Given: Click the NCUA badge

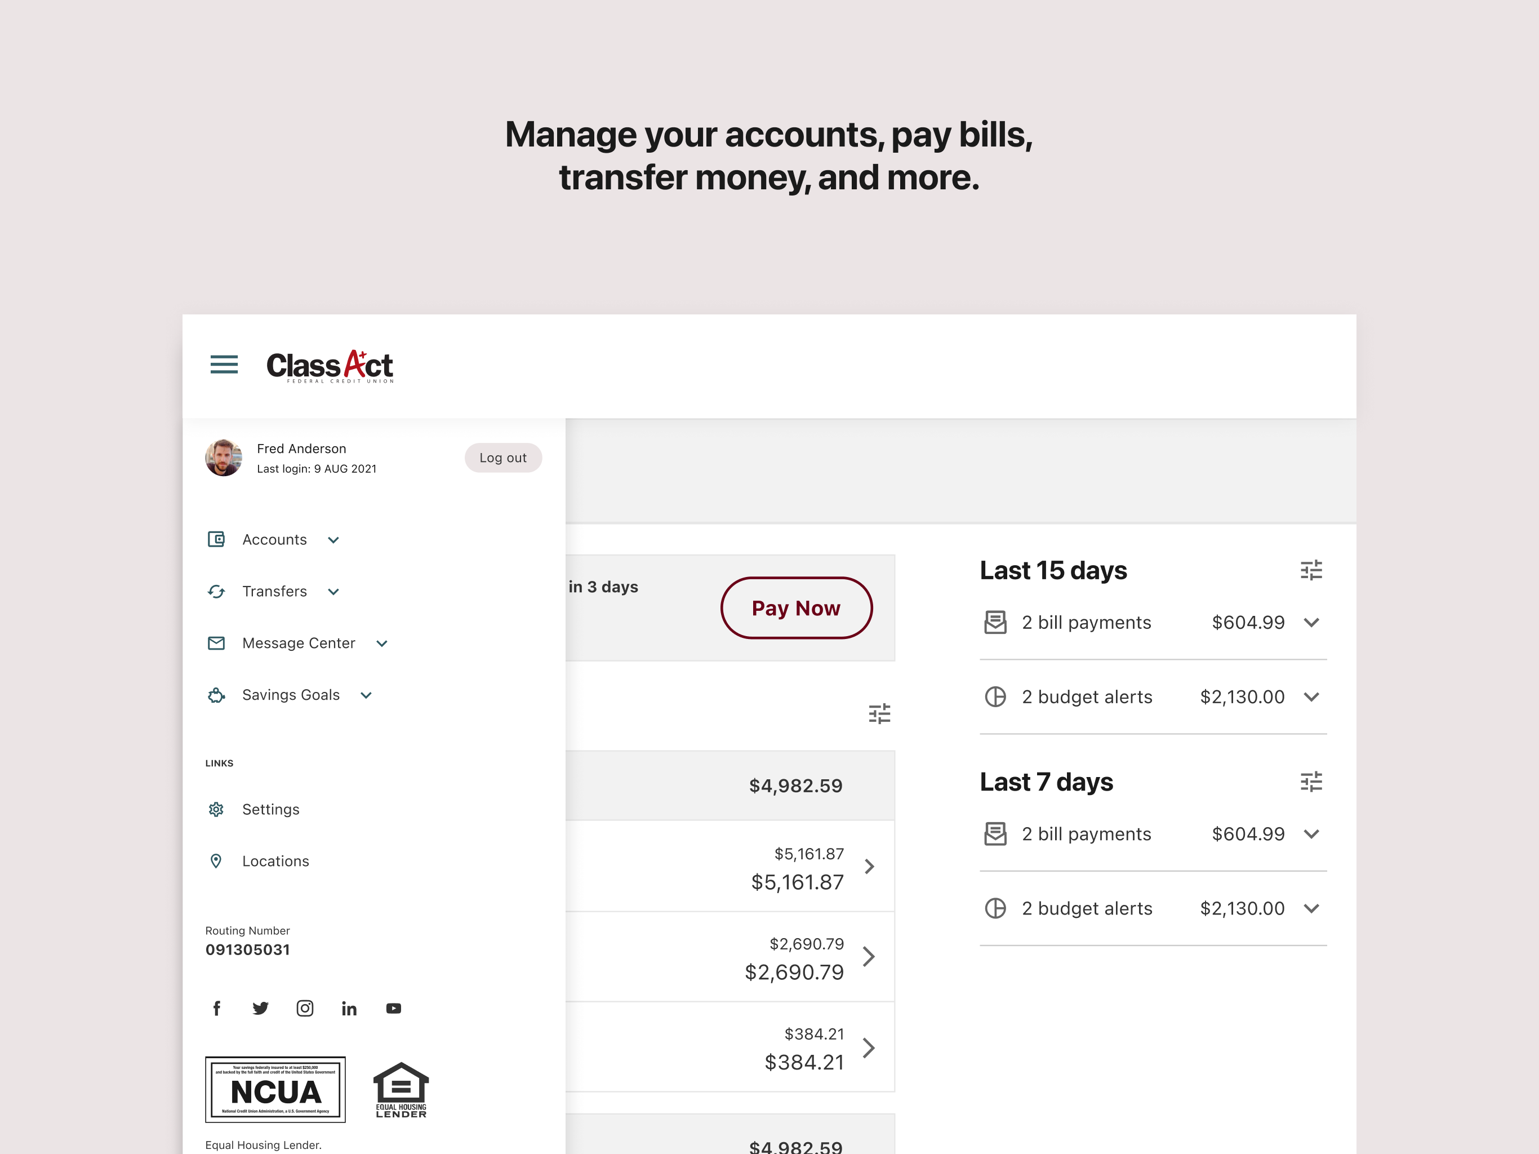Looking at the screenshot, I should [275, 1089].
